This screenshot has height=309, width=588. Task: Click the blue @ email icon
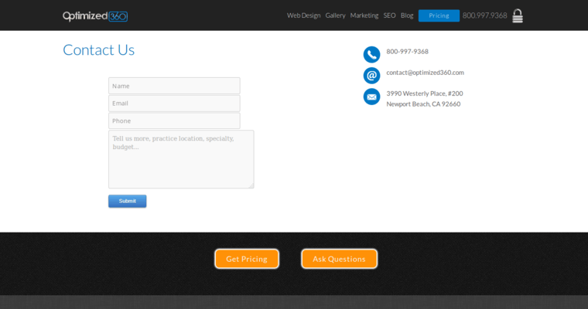(x=371, y=75)
